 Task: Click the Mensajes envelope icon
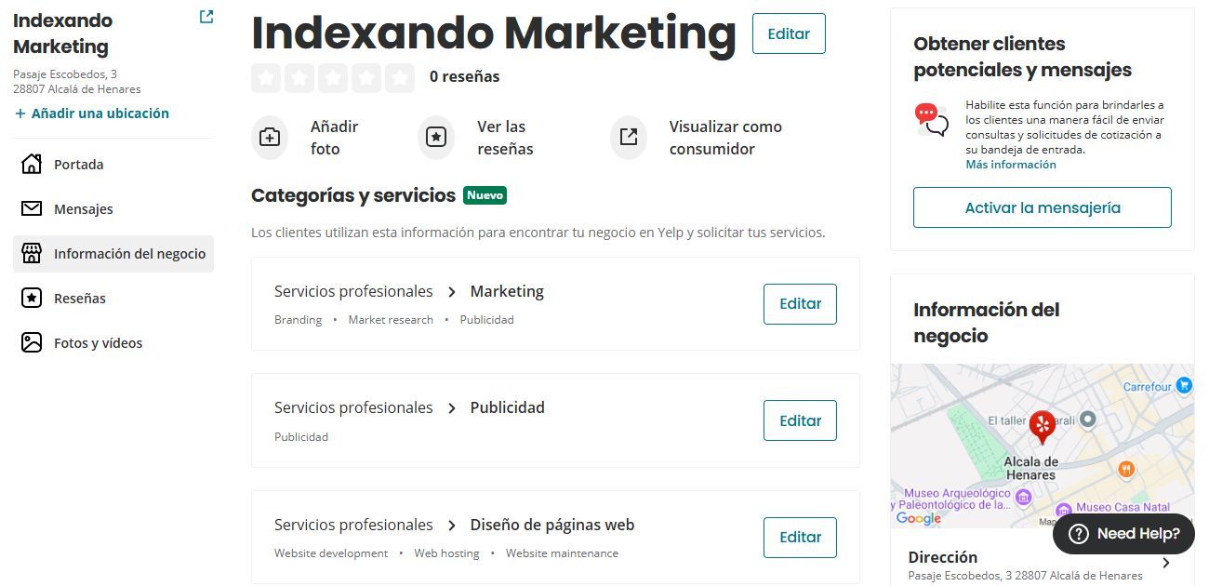pyautogui.click(x=32, y=209)
